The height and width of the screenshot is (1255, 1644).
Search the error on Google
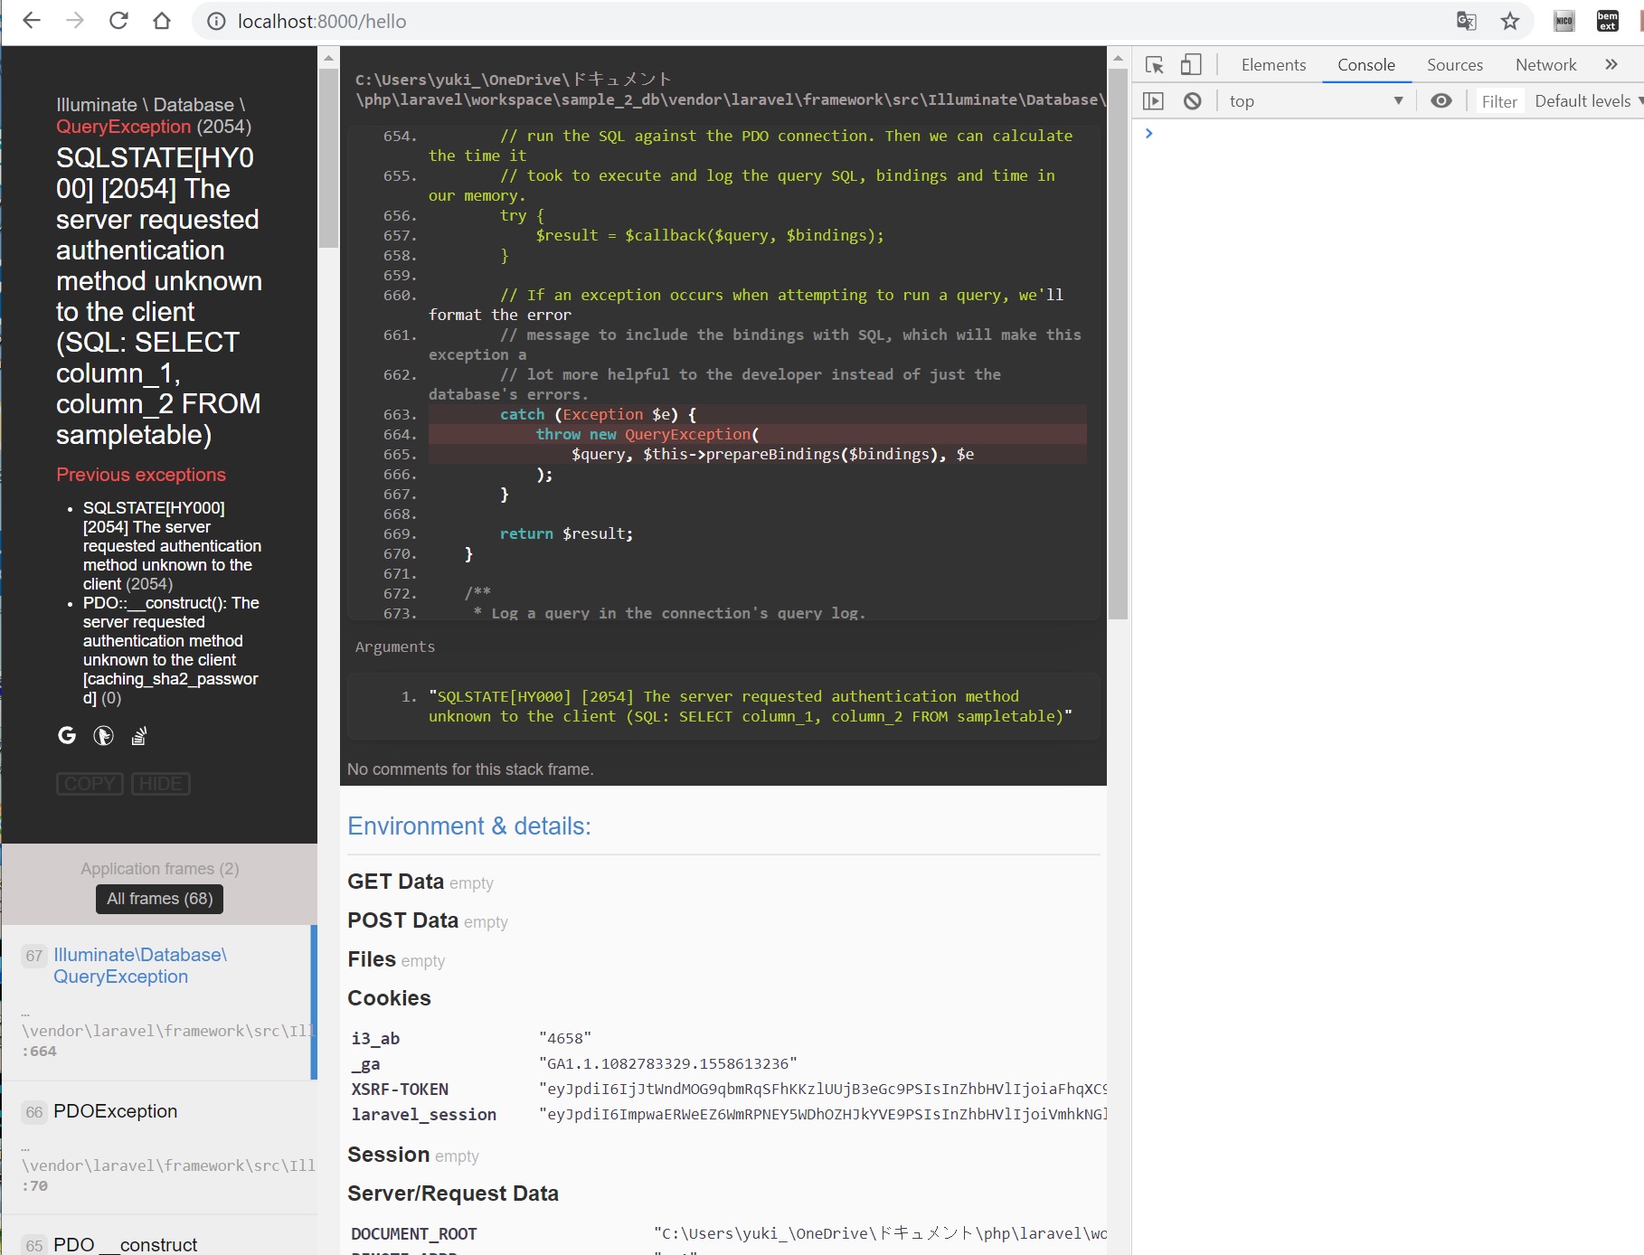[67, 736]
